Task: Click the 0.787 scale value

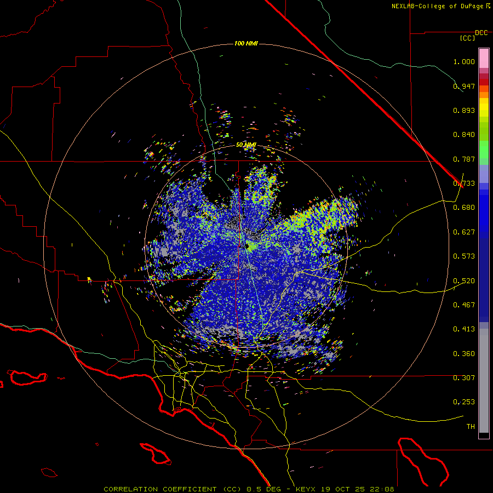Action: [464, 159]
